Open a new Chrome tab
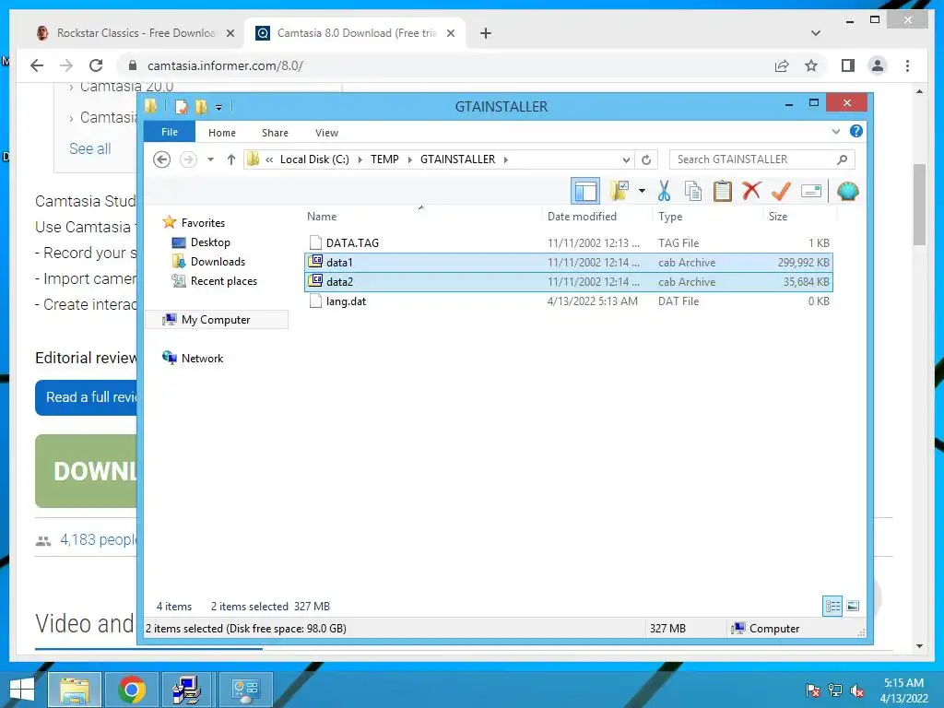Viewport: 944px width, 708px height. [x=485, y=34]
